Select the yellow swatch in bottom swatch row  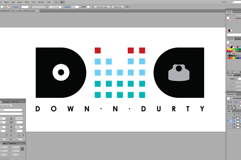234,58
